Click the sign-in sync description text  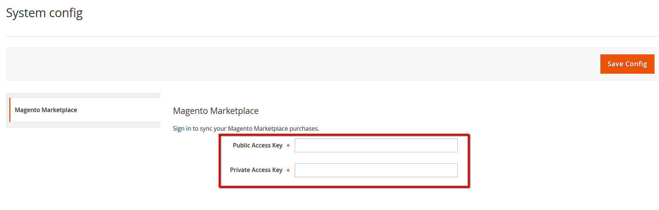click(246, 128)
